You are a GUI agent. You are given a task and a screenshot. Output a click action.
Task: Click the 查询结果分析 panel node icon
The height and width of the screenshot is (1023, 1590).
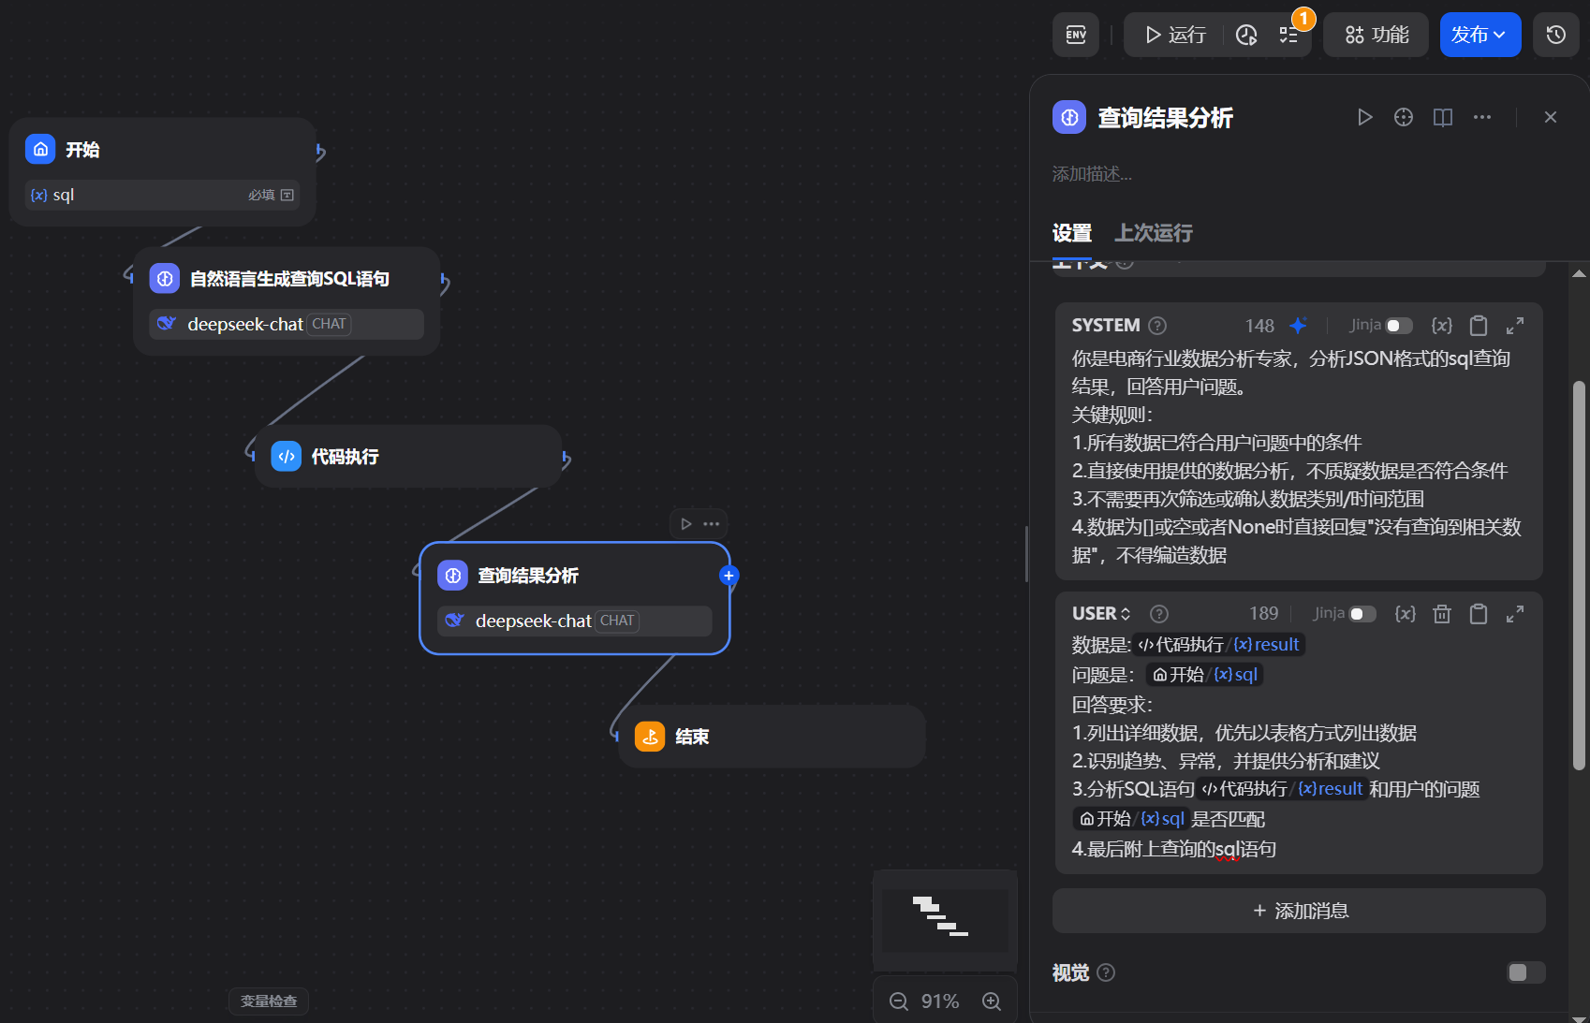(x=1069, y=117)
